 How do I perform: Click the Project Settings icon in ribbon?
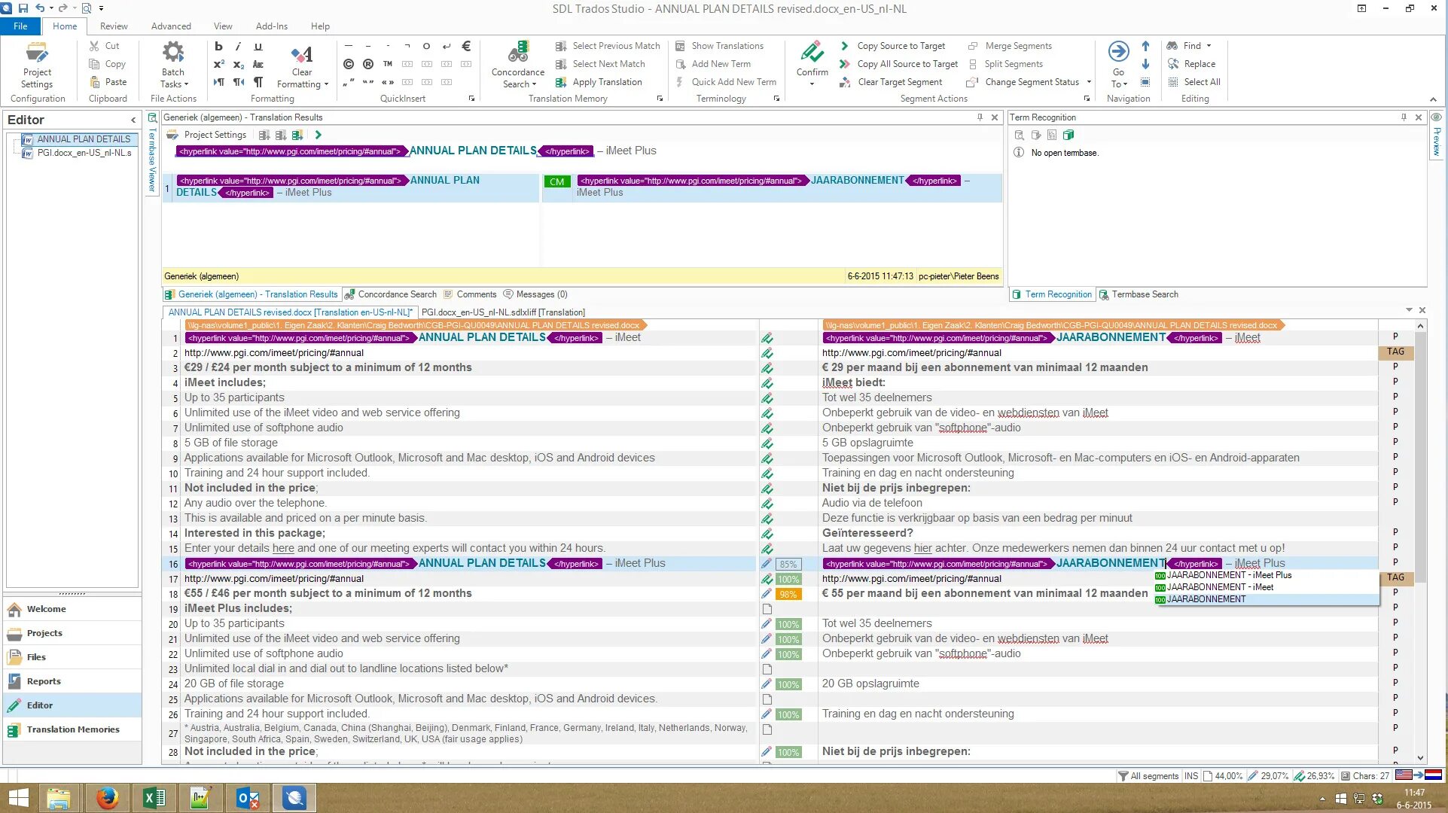point(36,53)
